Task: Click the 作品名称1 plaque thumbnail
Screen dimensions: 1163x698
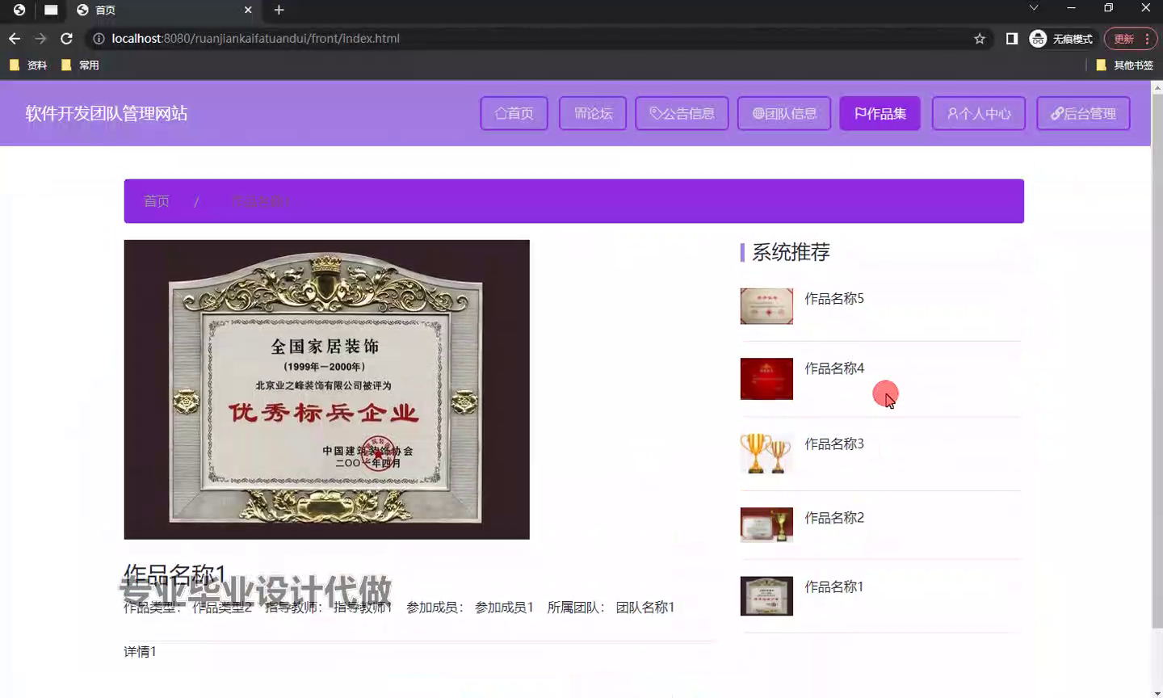Action: click(766, 596)
